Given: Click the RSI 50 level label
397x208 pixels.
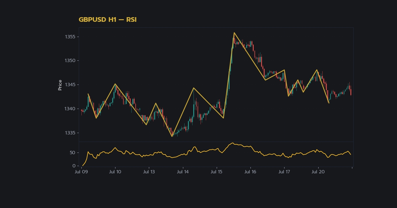Looking at the screenshot, I should coord(72,153).
